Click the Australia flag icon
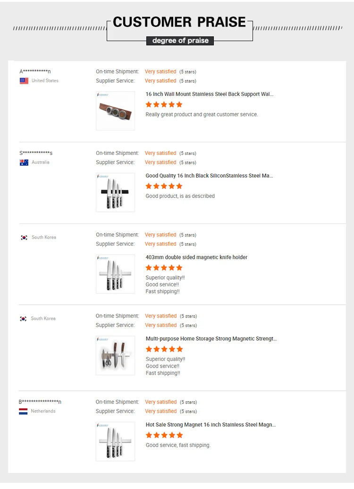The image size is (354, 489). click(x=24, y=163)
